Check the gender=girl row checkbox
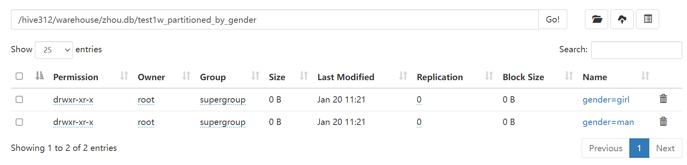This screenshot has height=165, width=687. pyautogui.click(x=19, y=99)
